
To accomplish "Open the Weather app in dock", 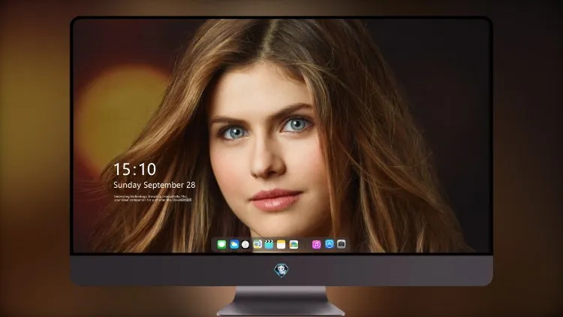I will pyautogui.click(x=234, y=244).
